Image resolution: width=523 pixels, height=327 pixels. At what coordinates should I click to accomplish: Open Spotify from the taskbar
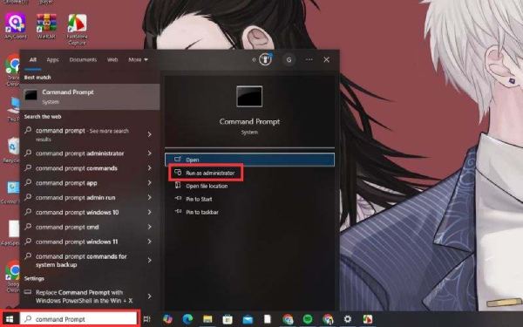[x=308, y=319]
